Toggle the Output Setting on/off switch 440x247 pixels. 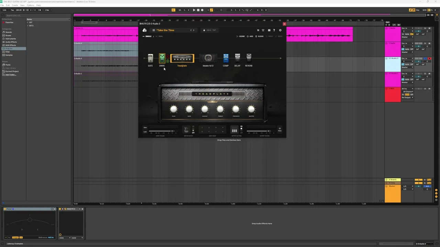pyautogui.click(x=241, y=129)
